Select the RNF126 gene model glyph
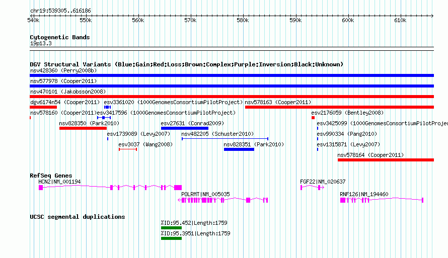This screenshot has height=258, width=448. click(x=382, y=200)
